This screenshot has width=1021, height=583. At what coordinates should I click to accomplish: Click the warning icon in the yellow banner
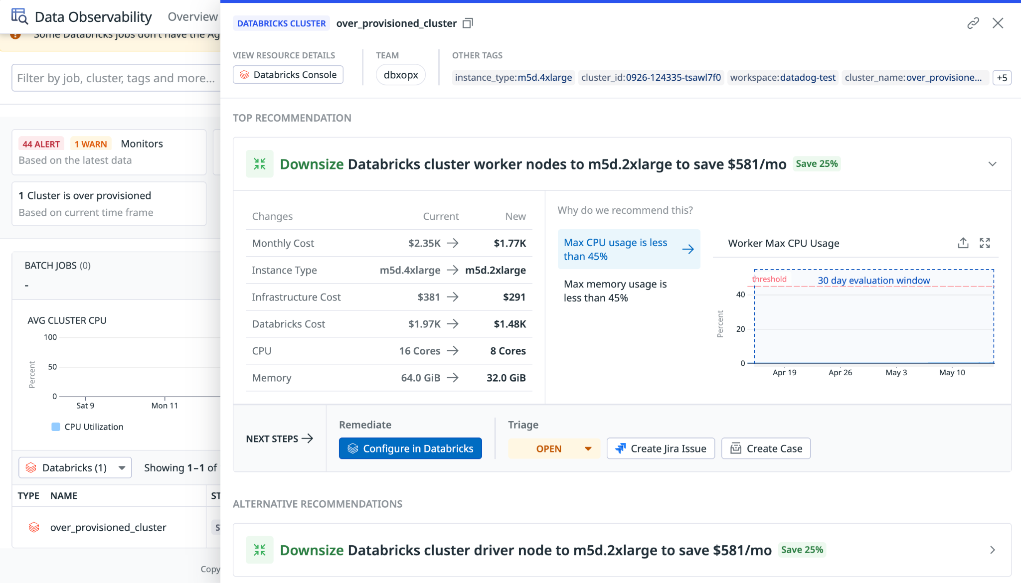point(15,35)
